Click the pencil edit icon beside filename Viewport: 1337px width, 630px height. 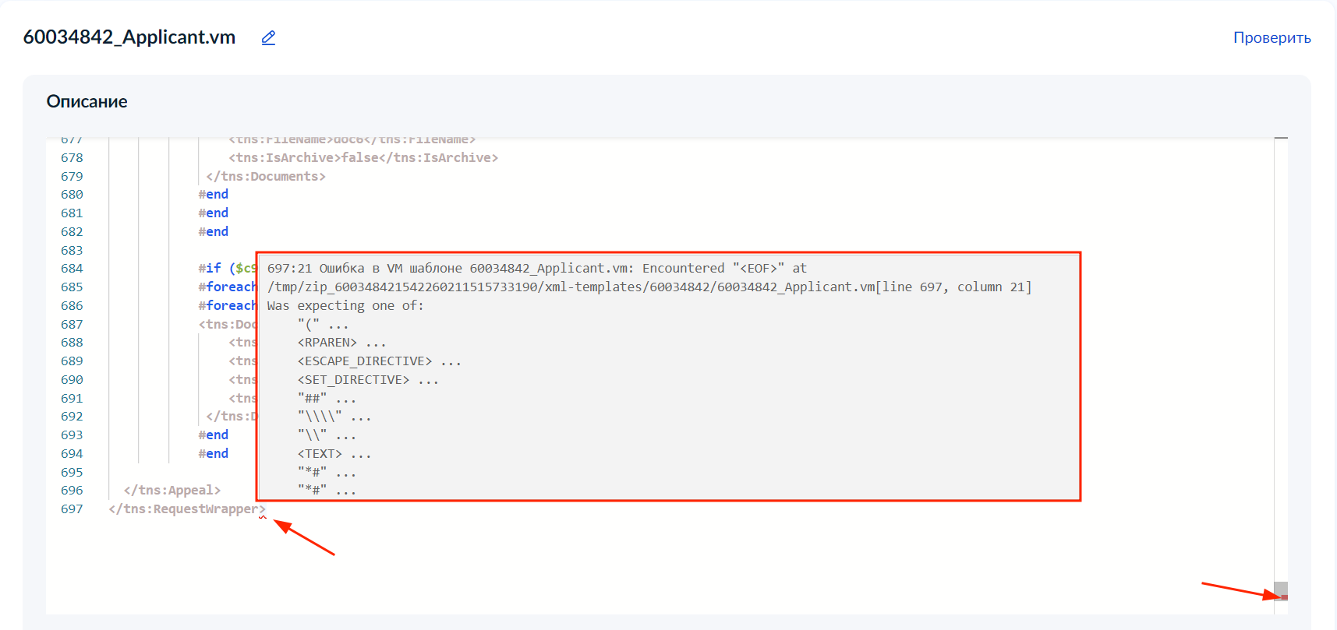click(268, 37)
